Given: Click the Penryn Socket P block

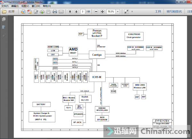Looking at the screenshot, I should point(97,34).
